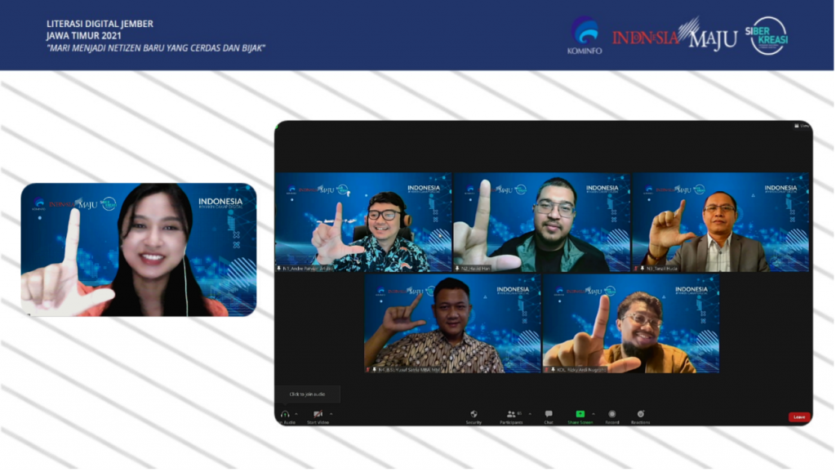Select the video tile labeled KOL
Screen dimensions: 836x472
pyautogui.click(x=630, y=323)
